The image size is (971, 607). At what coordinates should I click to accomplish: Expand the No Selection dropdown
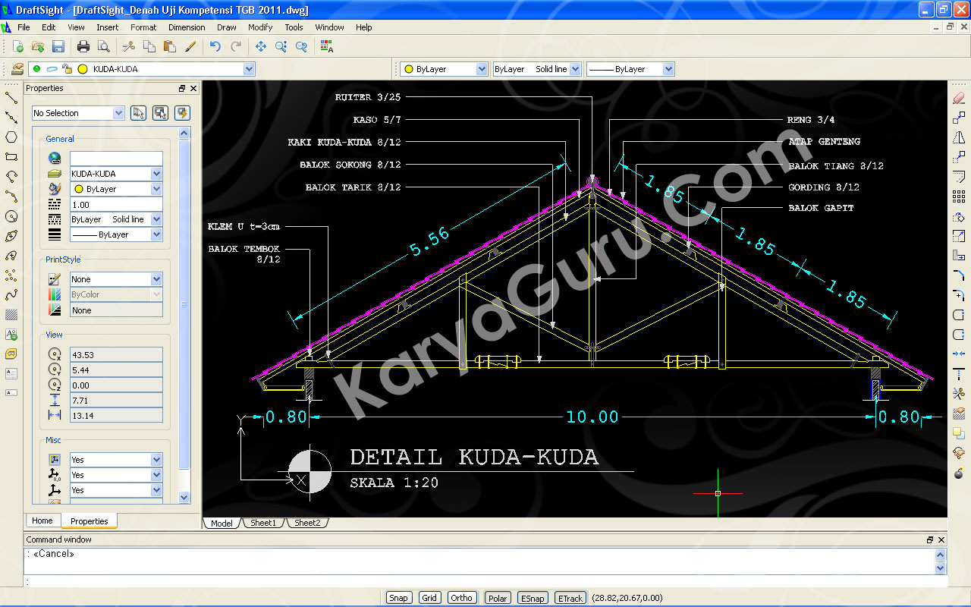coord(118,113)
